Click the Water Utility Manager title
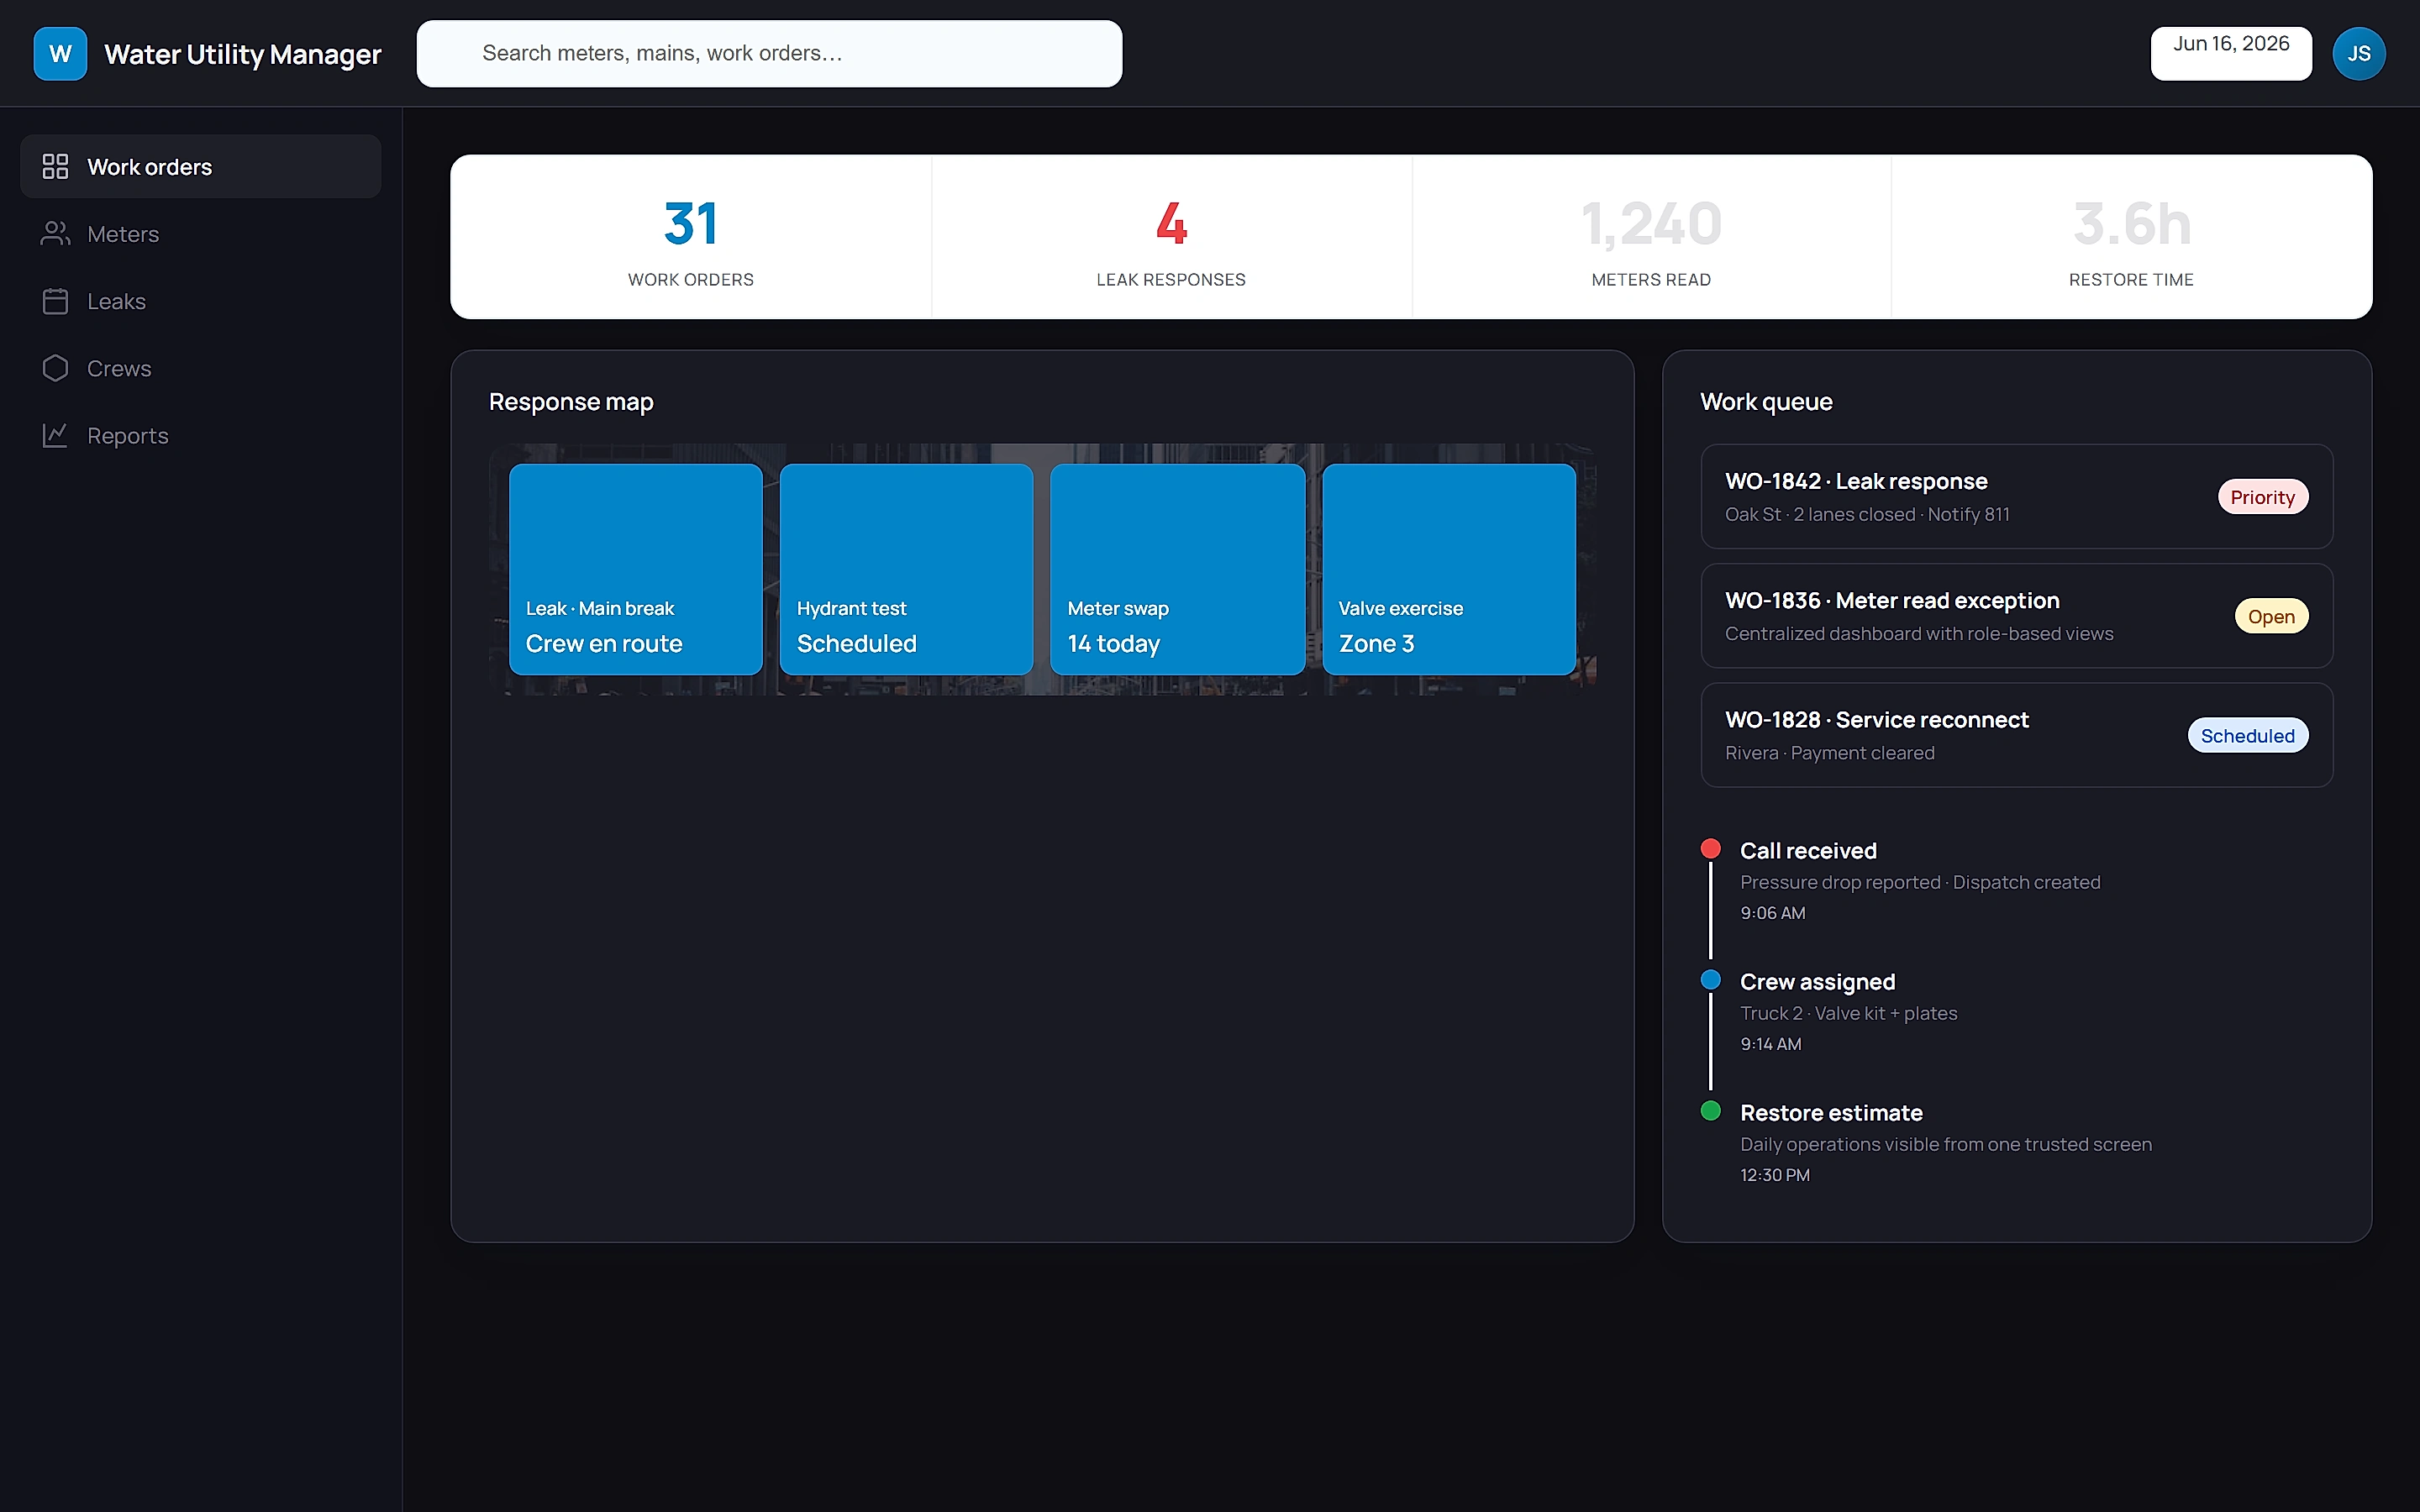This screenshot has width=2420, height=1512. 243,54
